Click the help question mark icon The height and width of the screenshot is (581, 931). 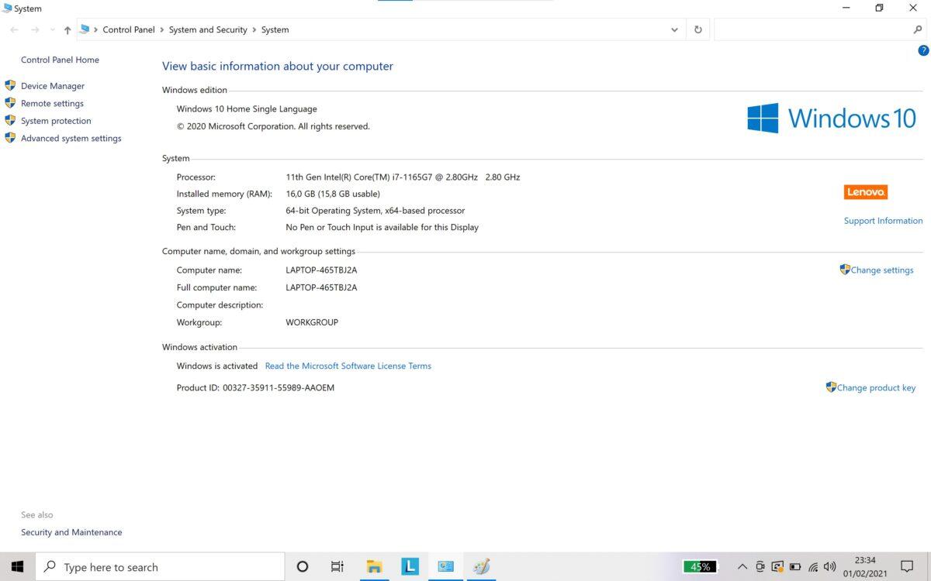pos(923,50)
